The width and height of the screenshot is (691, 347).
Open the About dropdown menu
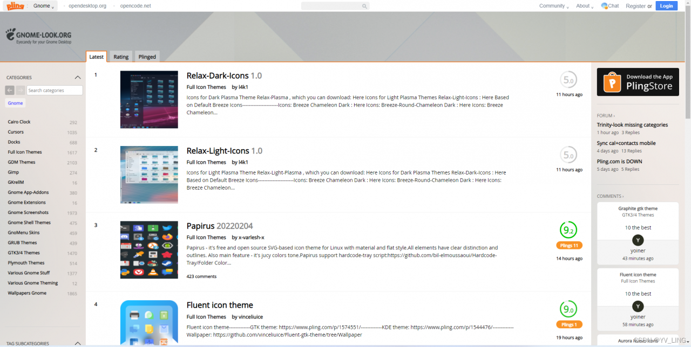coord(585,6)
